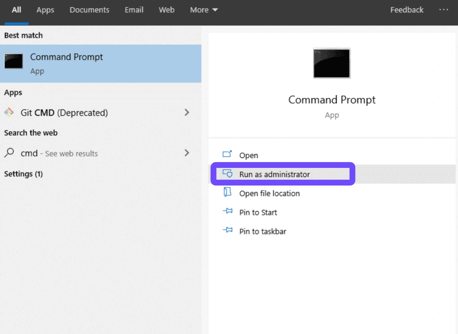
Task: Select the Web search tab
Action: [166, 10]
